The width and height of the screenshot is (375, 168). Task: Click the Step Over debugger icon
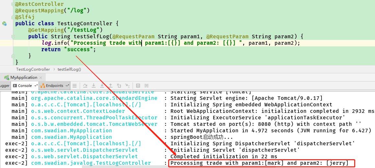[x=85, y=86]
